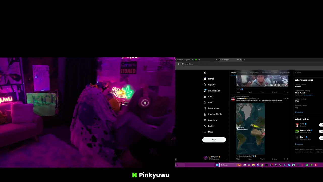Click the X logo in the sidebar
Viewport: 323px width, 182px height.
[205, 73]
